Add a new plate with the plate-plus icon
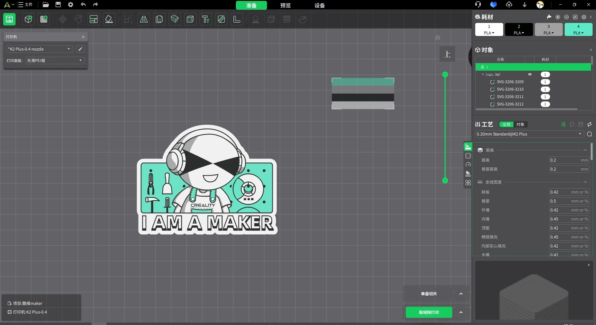Screen dimensions: 596x325 tap(44, 19)
